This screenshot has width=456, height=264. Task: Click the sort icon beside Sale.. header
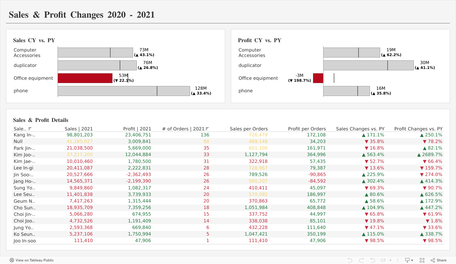(30, 129)
